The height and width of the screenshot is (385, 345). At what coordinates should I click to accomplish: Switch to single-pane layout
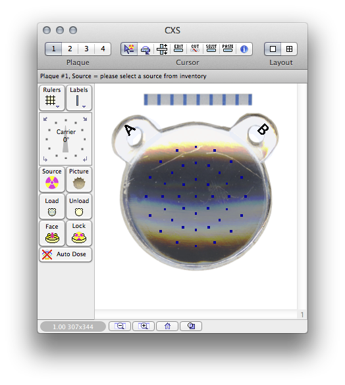pos(273,49)
